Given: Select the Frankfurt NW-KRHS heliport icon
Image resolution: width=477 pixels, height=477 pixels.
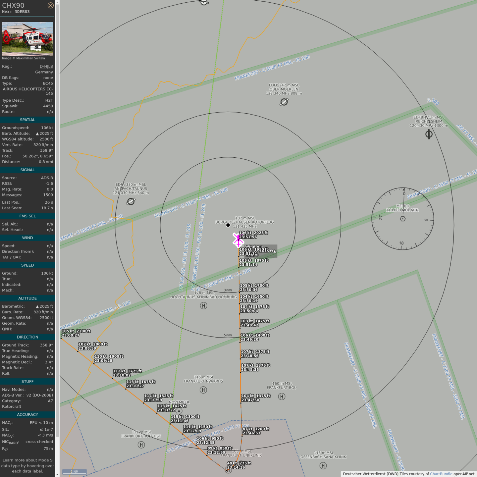Looking at the screenshot, I should click(203, 390).
